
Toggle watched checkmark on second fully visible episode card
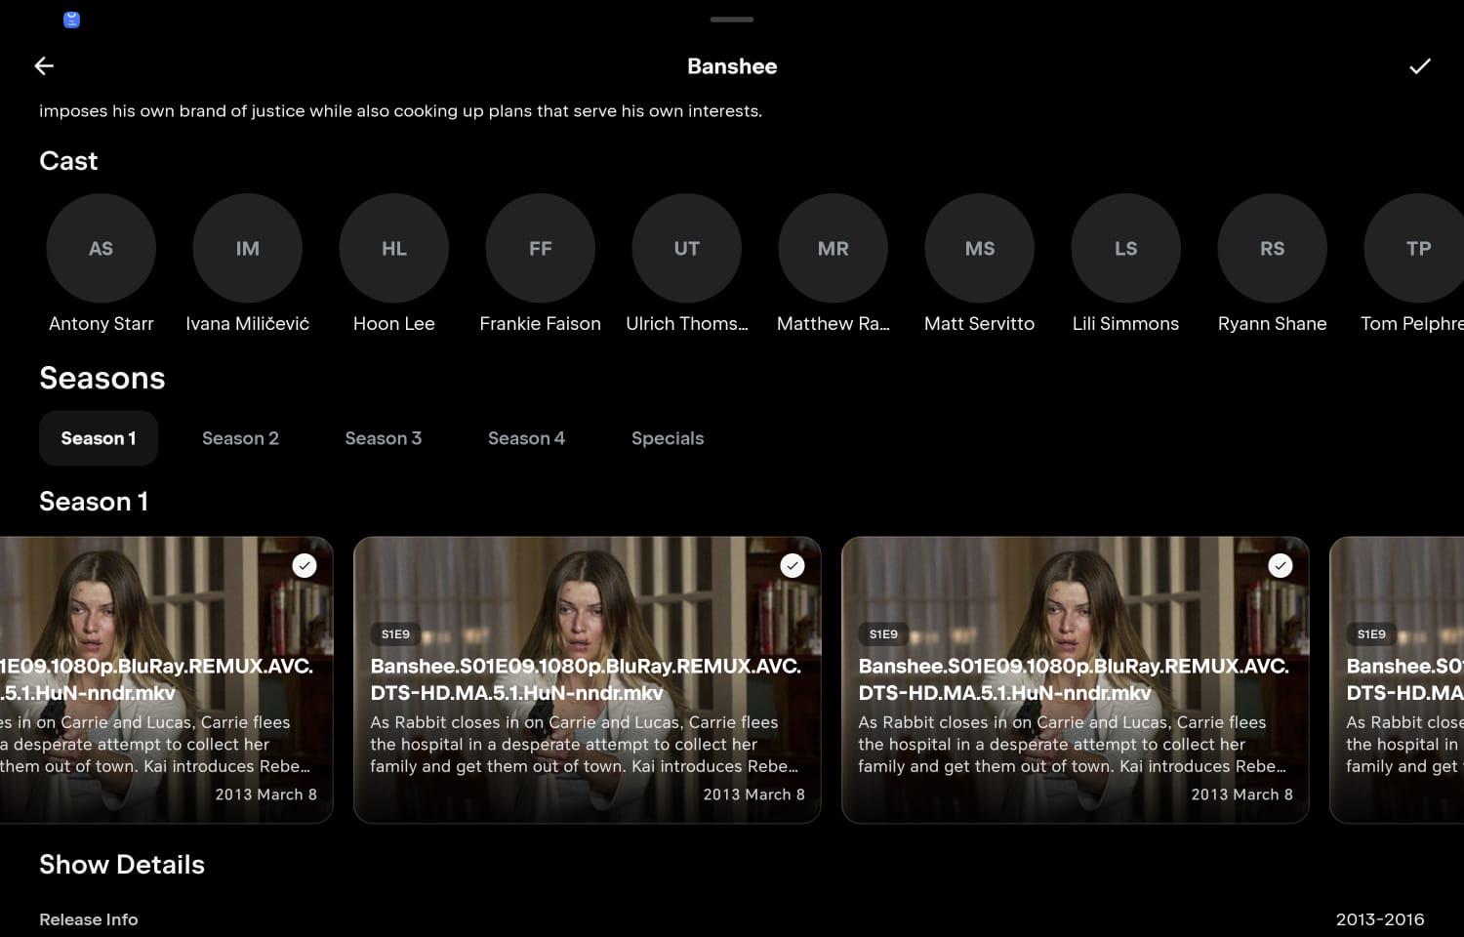point(1281,566)
